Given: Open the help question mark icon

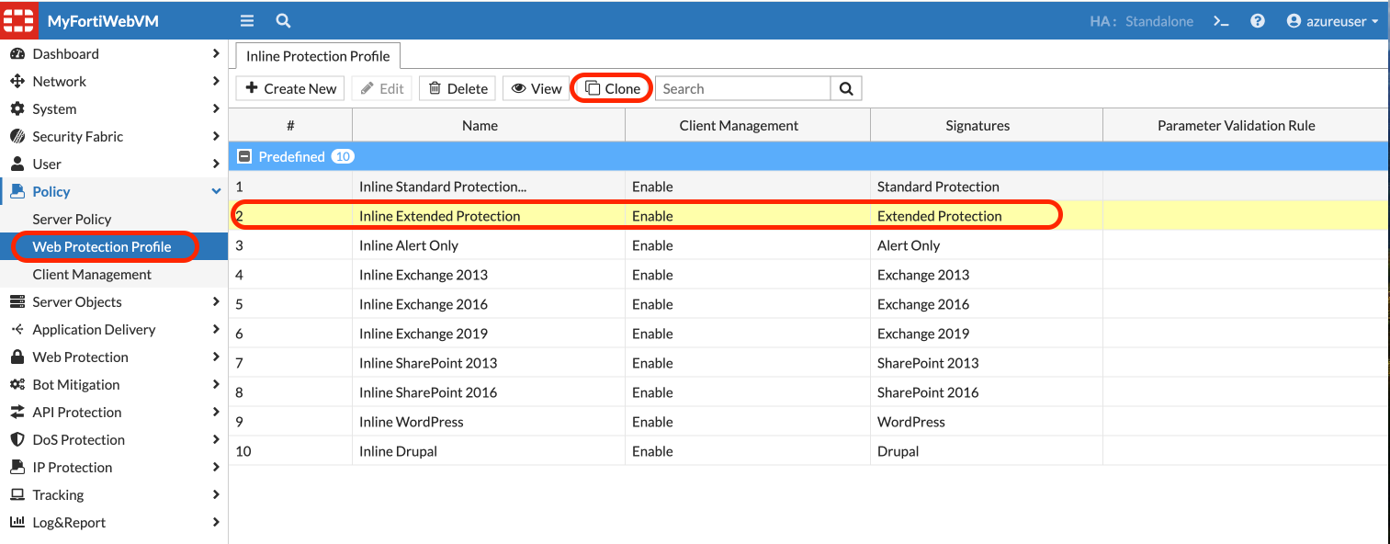Looking at the screenshot, I should click(1258, 21).
